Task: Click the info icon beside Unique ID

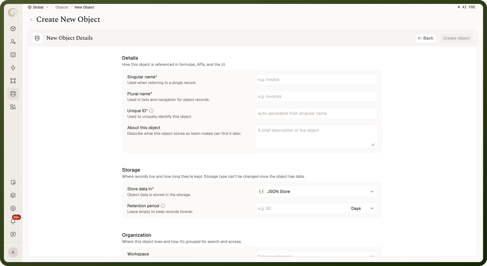Action: (152, 111)
